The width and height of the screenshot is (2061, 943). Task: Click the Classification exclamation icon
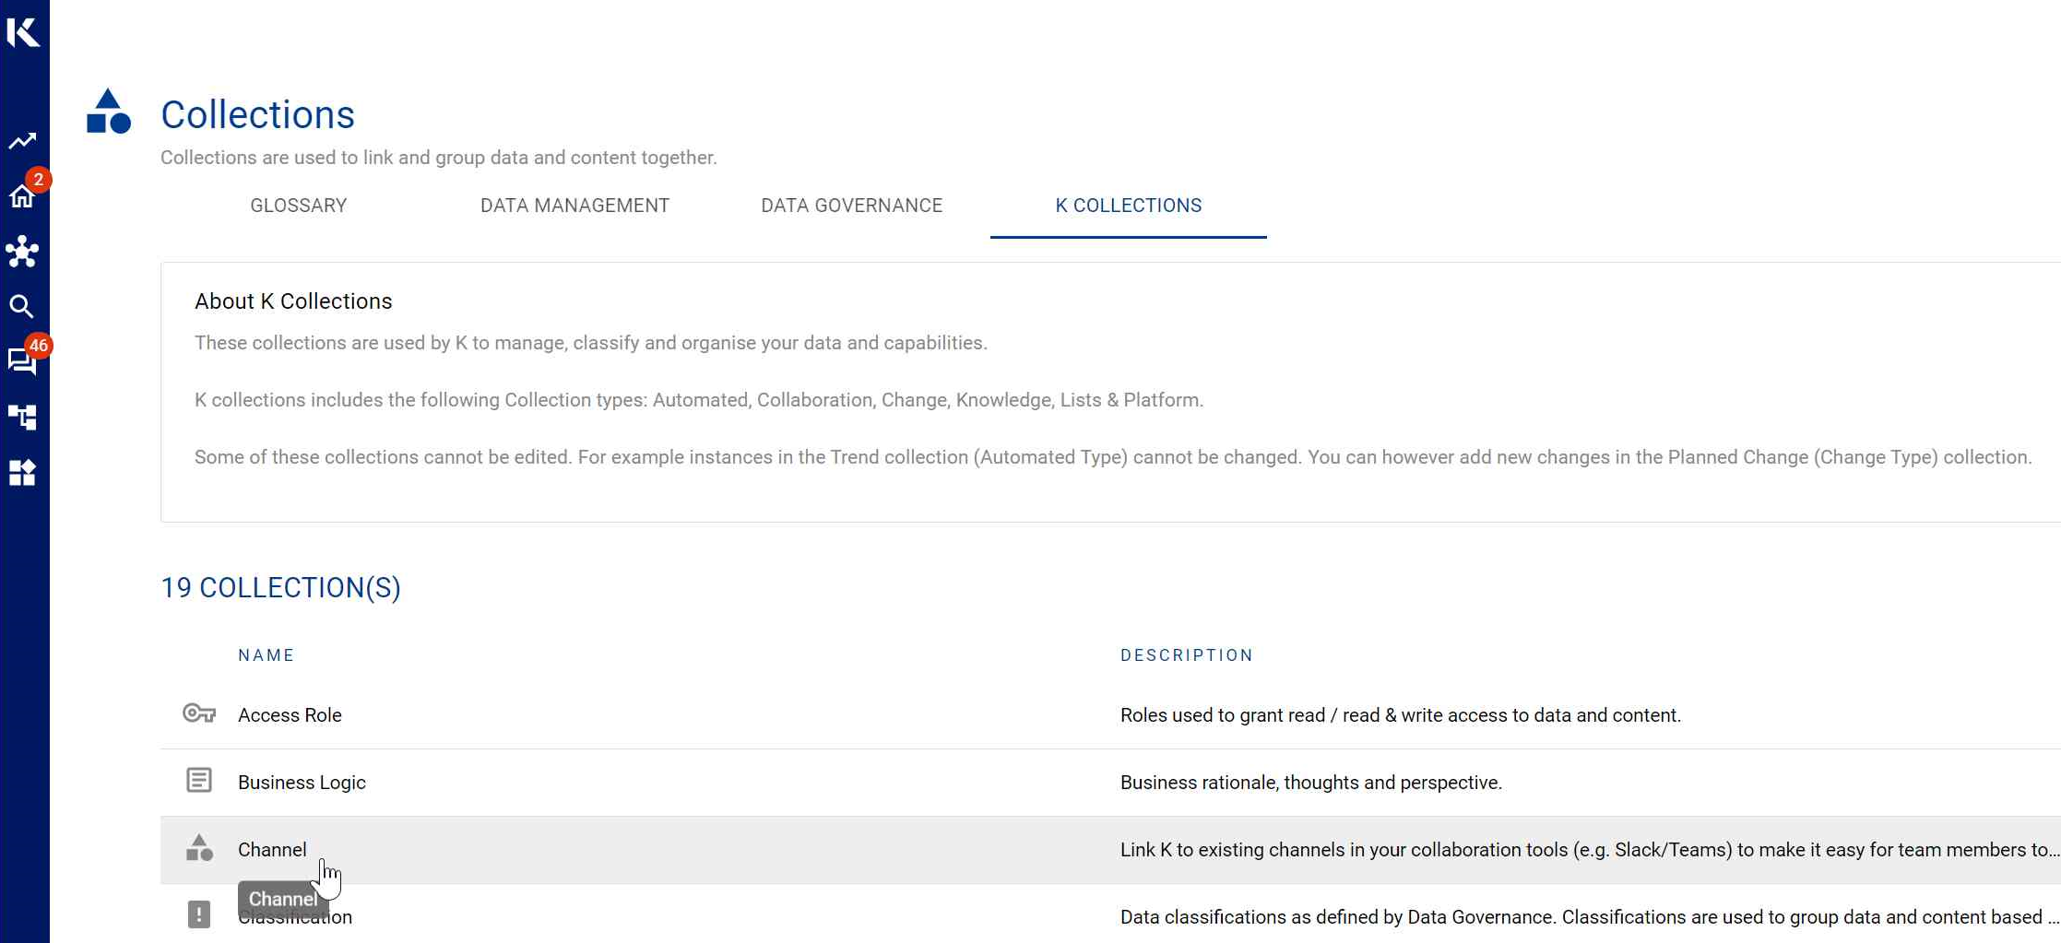pos(198,914)
